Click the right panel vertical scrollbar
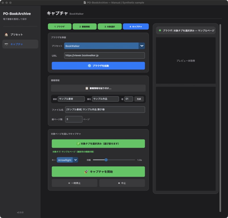 [x=220, y=118]
